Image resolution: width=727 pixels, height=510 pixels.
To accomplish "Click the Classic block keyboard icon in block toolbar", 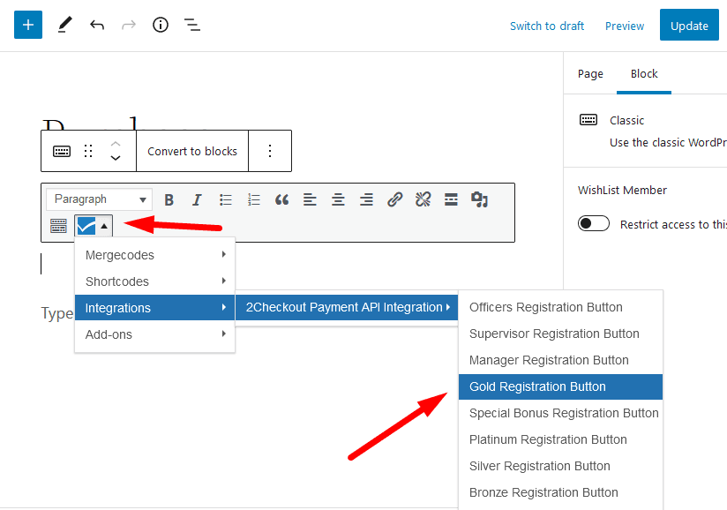I will pyautogui.click(x=62, y=151).
